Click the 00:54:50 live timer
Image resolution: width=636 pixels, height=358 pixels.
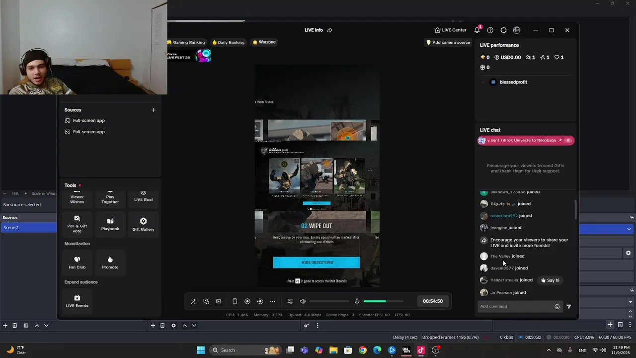433,301
